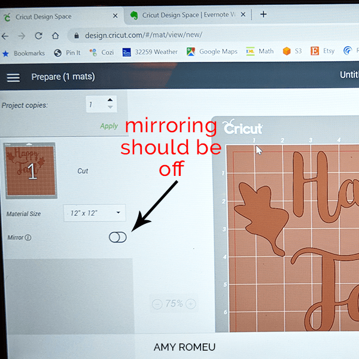Select mat 1 thumbnail

(31, 171)
